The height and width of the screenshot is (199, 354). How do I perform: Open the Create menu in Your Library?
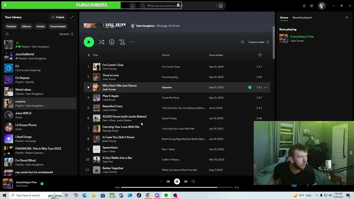pyautogui.click(x=58, y=17)
